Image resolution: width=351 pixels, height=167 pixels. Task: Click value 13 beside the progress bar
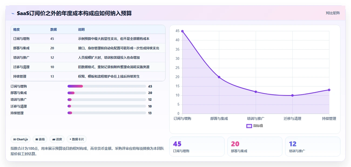(150, 113)
